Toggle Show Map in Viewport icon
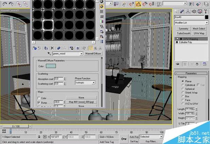 84,48
